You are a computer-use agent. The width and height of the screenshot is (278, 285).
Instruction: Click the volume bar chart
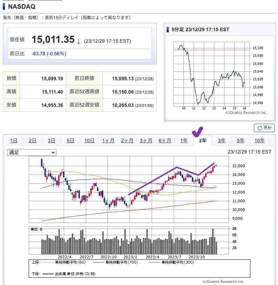pos(129,240)
